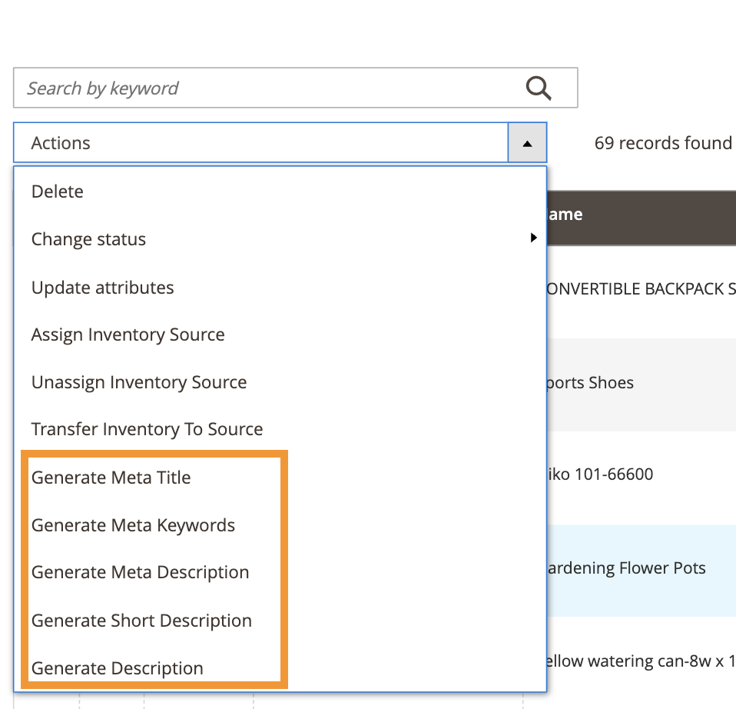Collapse the Actions dropdown arrow
The height and width of the screenshot is (709, 736).
[x=527, y=143]
